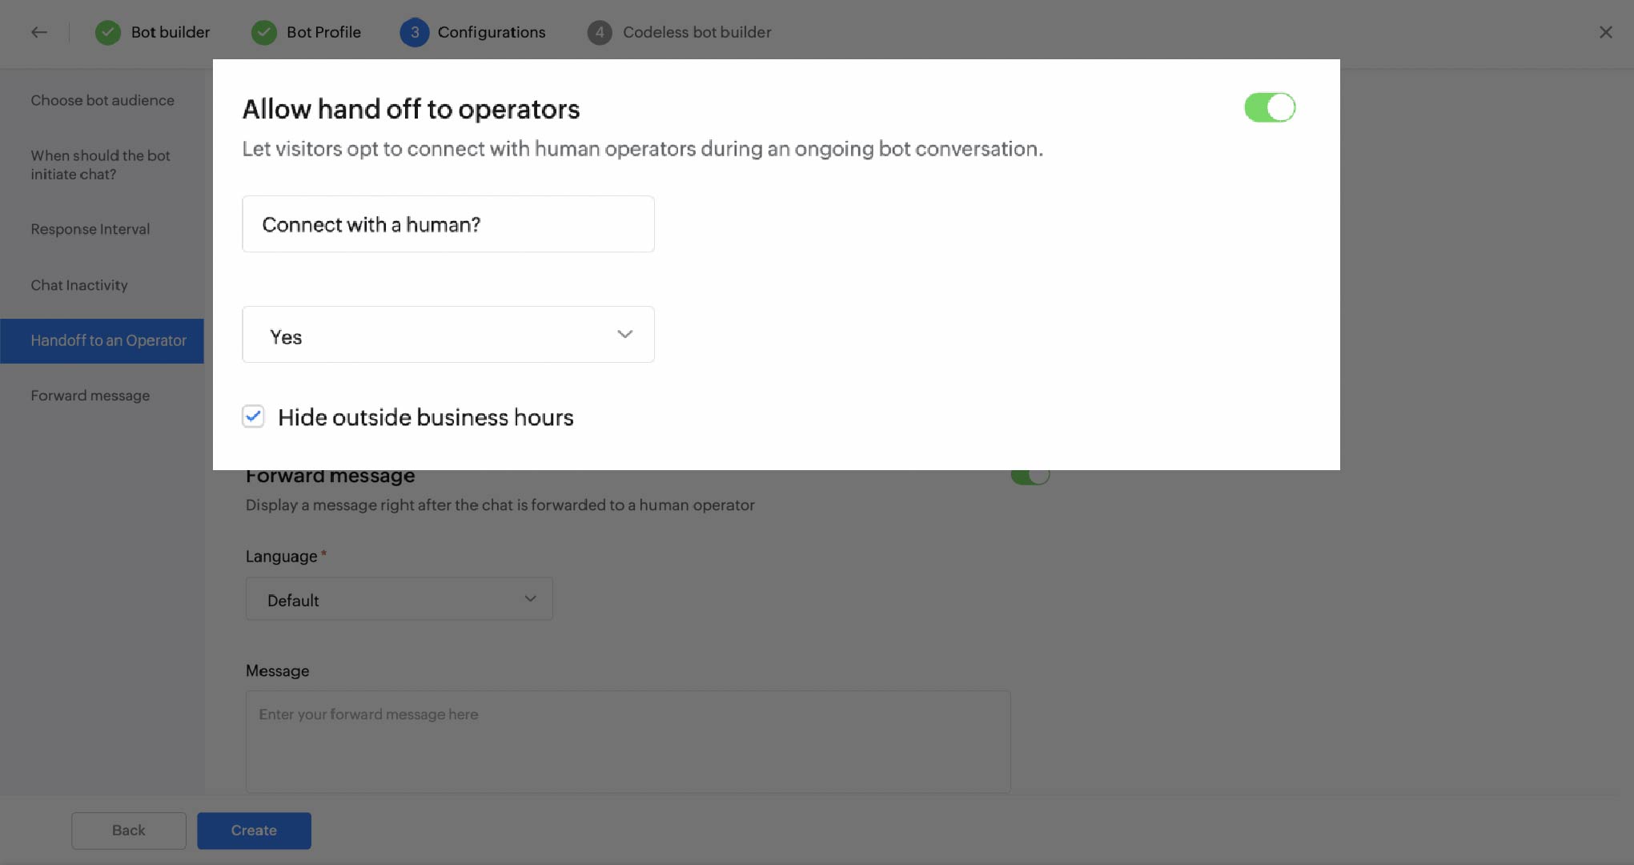Image resolution: width=1634 pixels, height=865 pixels.
Task: Click the Bot Profile green checkmark
Action: (x=264, y=33)
